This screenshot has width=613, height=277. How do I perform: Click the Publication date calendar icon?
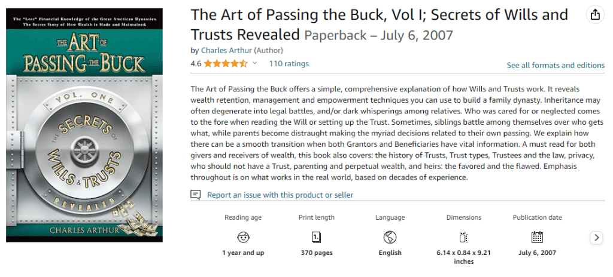point(537,237)
